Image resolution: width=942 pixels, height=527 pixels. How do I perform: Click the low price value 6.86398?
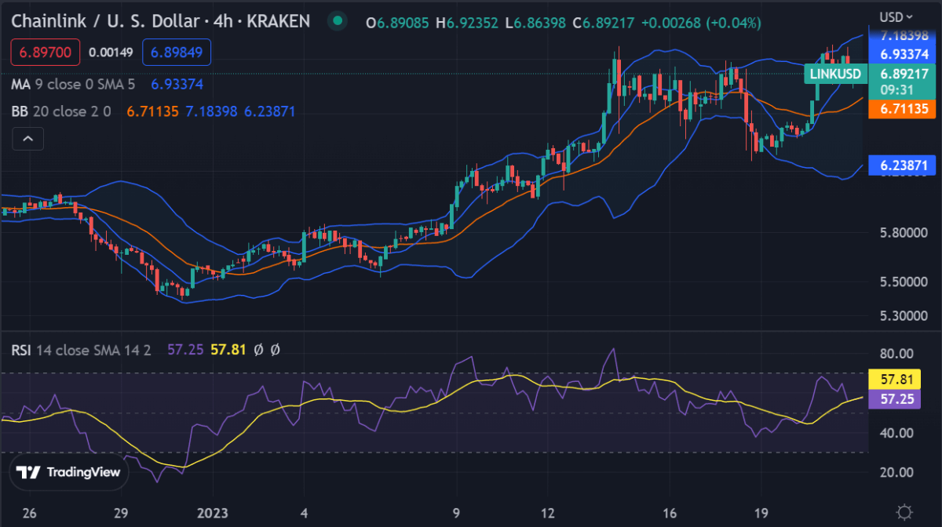coord(540,23)
